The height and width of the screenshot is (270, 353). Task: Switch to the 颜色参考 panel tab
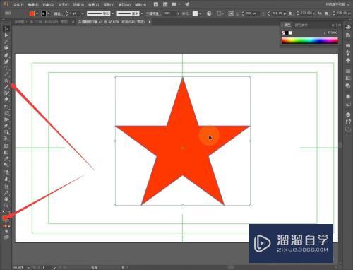click(301, 25)
